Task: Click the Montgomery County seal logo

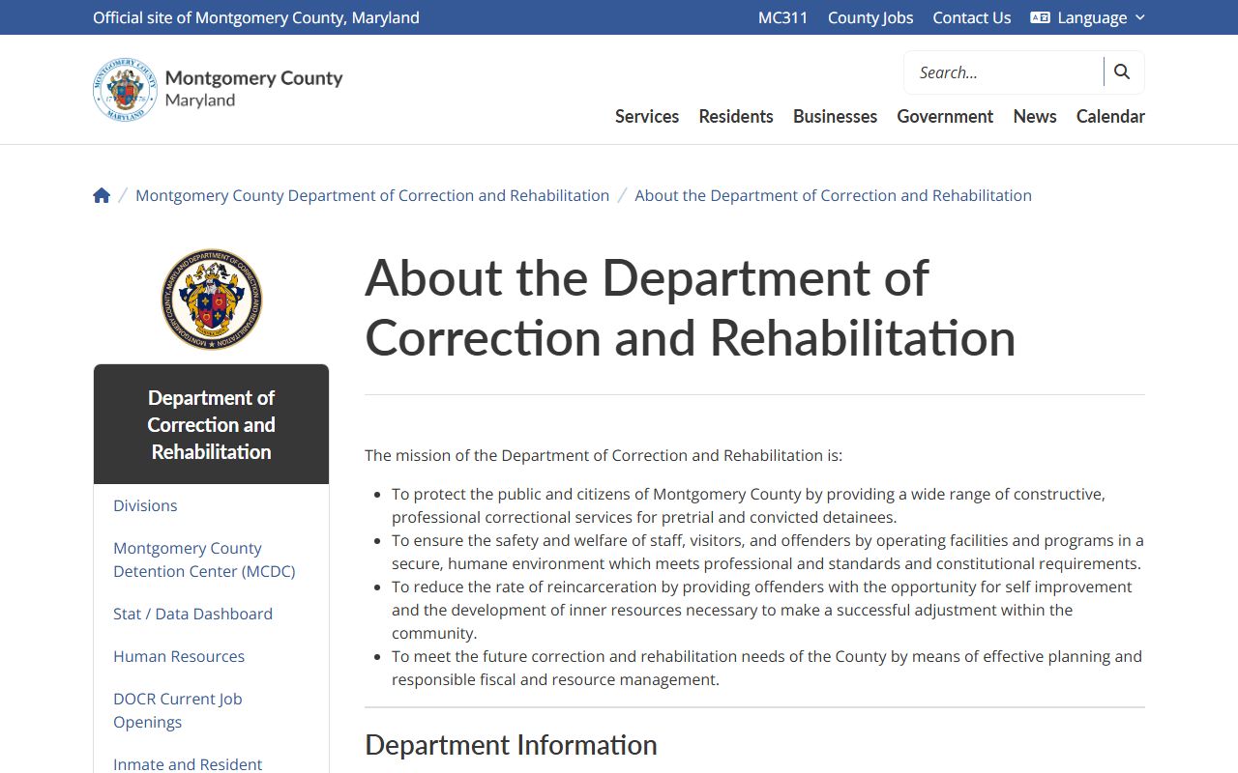Action: point(125,90)
